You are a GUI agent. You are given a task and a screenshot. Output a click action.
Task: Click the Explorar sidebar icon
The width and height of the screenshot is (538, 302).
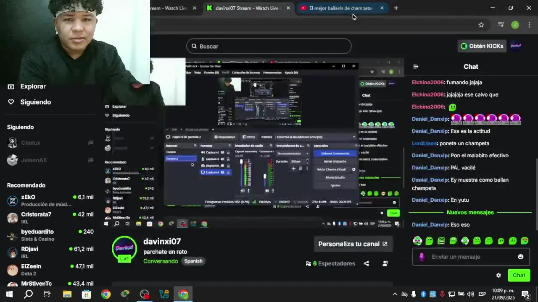[11, 86]
